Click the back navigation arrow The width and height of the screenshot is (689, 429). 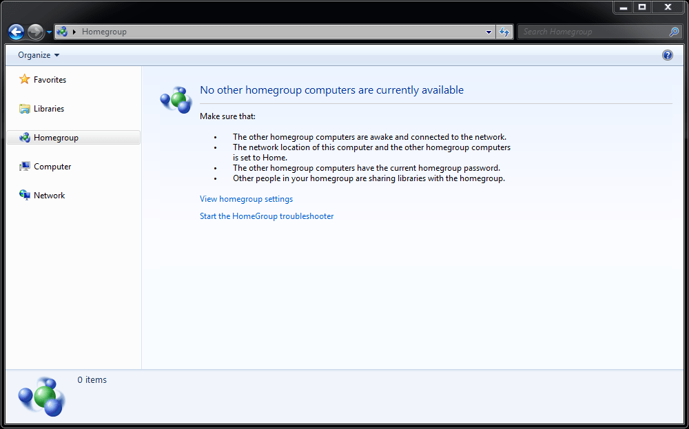click(15, 31)
